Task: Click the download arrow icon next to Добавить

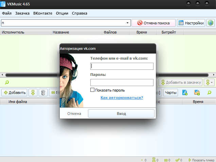Action: pyautogui.click(x=33, y=93)
